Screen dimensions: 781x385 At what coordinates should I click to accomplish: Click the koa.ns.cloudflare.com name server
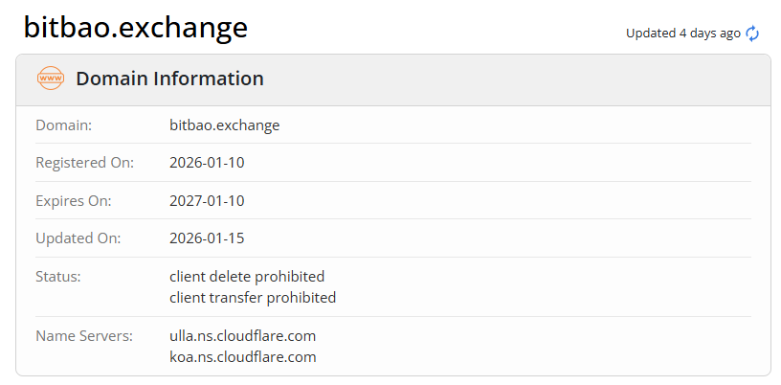coord(242,357)
